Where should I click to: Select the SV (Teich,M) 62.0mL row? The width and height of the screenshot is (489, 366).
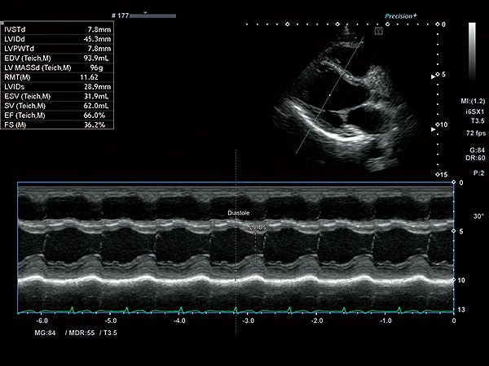pos(57,106)
